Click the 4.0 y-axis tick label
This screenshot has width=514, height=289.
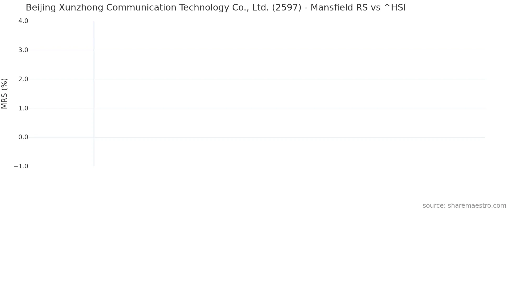tap(23, 21)
